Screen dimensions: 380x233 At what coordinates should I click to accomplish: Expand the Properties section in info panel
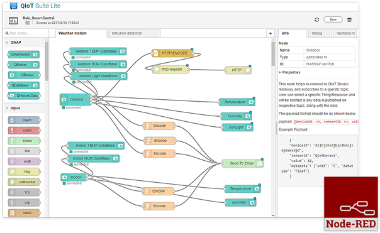pyautogui.click(x=290, y=72)
